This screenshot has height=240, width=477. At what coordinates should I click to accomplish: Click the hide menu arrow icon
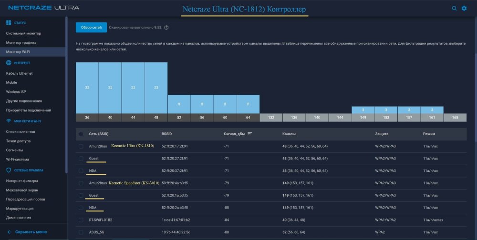tap(9, 232)
